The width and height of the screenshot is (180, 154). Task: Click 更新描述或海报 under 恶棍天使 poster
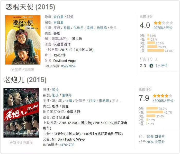point(23,70)
